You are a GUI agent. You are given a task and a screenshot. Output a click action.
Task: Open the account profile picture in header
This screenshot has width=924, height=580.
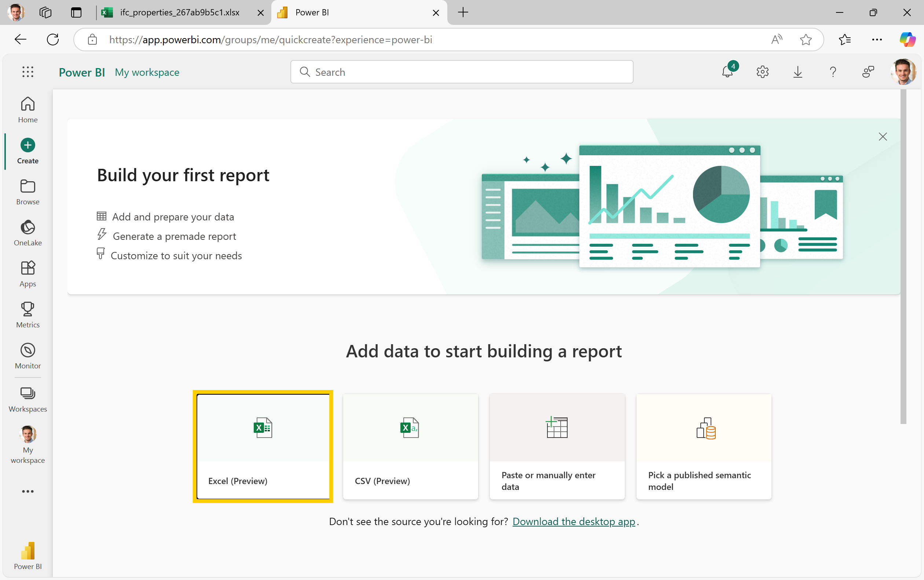click(903, 72)
